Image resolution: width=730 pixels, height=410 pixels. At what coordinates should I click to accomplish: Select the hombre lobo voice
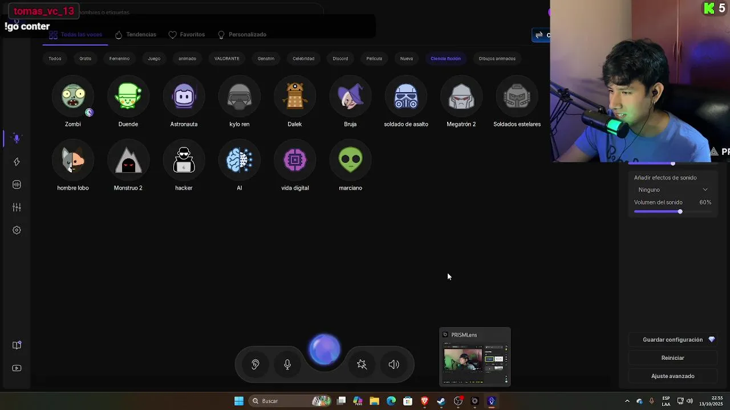click(73, 161)
